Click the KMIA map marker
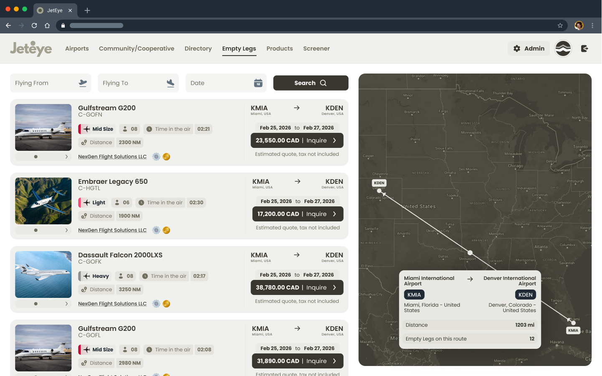 (573, 330)
